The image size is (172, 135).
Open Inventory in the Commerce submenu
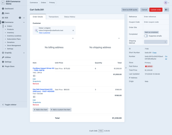pos(10,33)
